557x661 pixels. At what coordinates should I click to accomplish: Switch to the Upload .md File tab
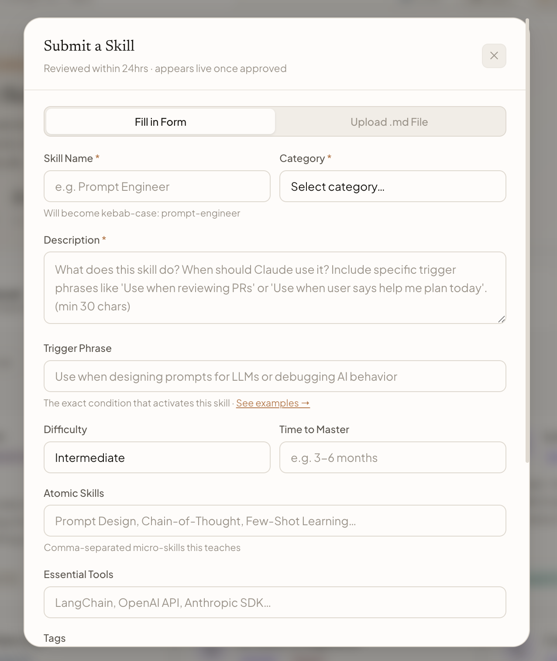point(389,122)
